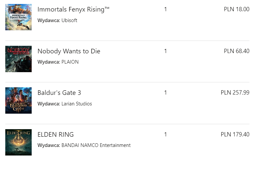The width and height of the screenshot is (258, 170).
Task: Click the Ubisoft publisher name
Action: (x=69, y=20)
